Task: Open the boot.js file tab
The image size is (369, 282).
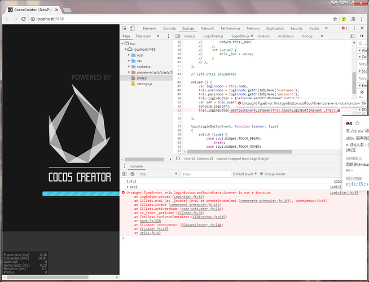Action: (x=307, y=36)
